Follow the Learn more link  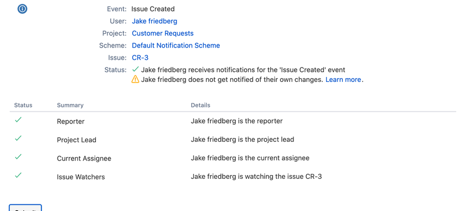point(343,80)
